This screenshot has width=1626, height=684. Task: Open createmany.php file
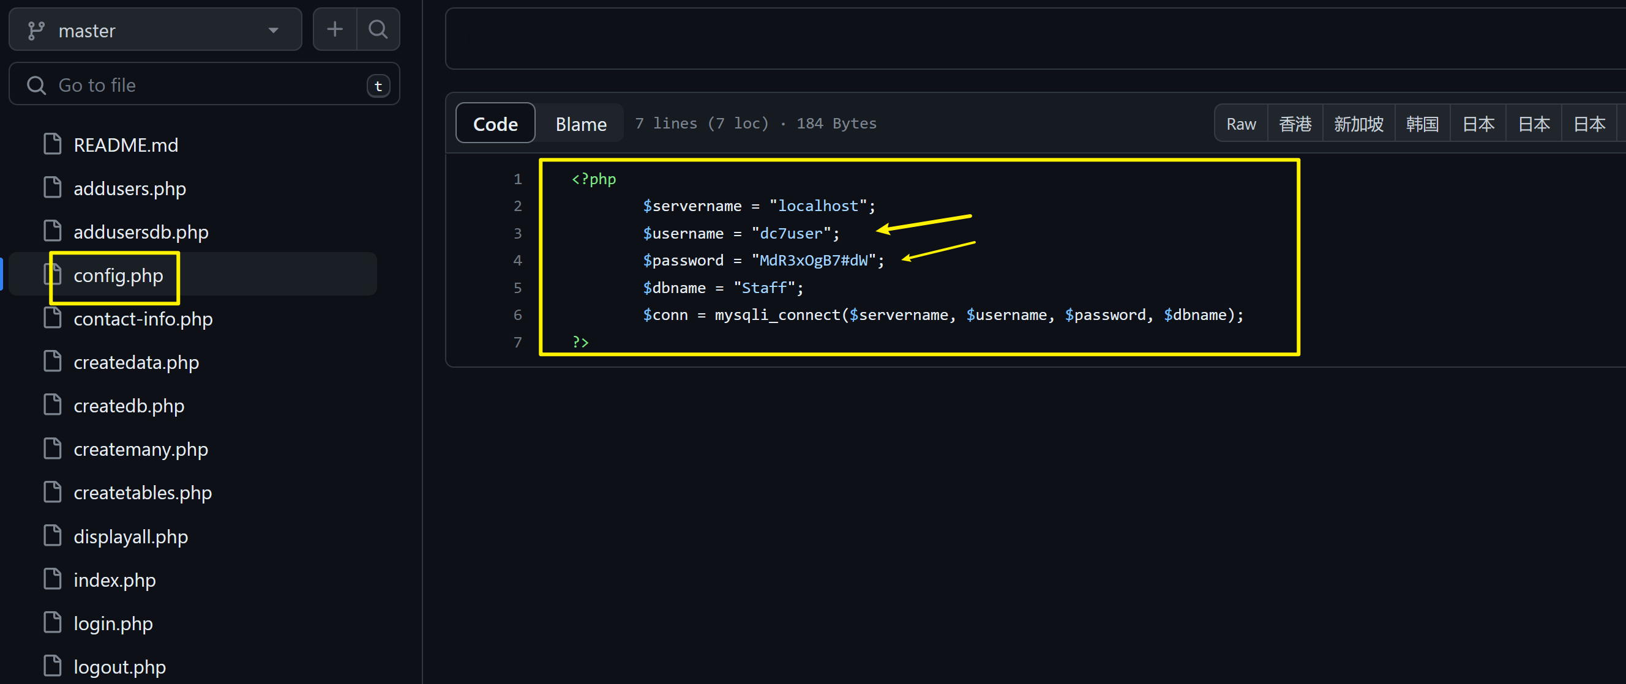click(x=141, y=449)
